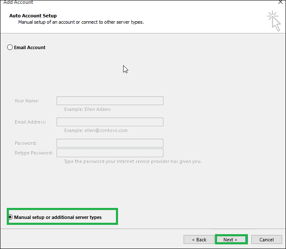Viewport: 286px width, 249px height.
Task: Click into the Password field
Action: coord(110,143)
